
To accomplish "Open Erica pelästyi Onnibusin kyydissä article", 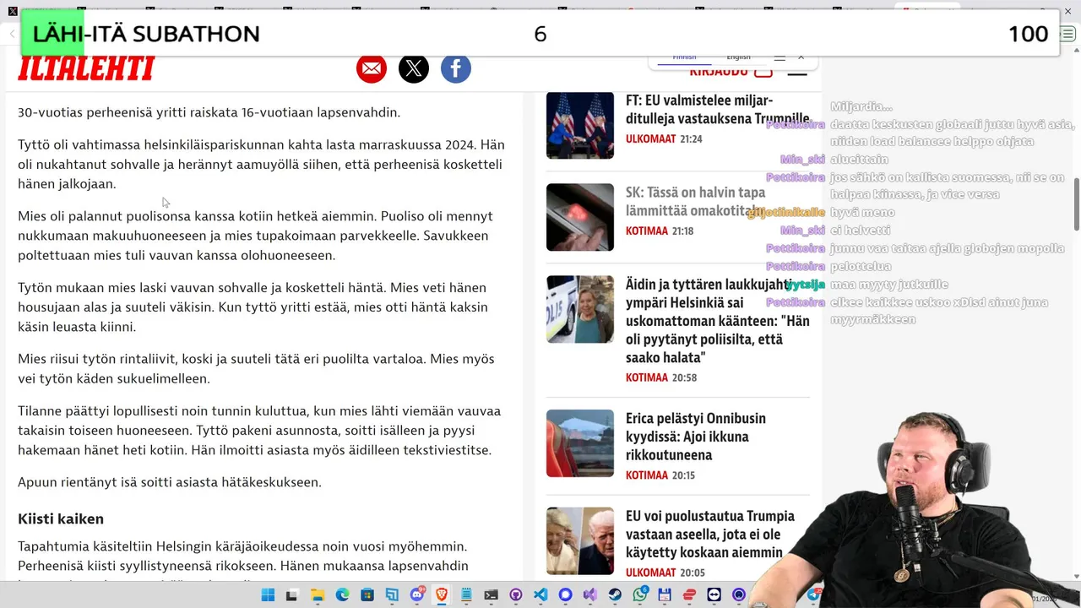I will [696, 437].
